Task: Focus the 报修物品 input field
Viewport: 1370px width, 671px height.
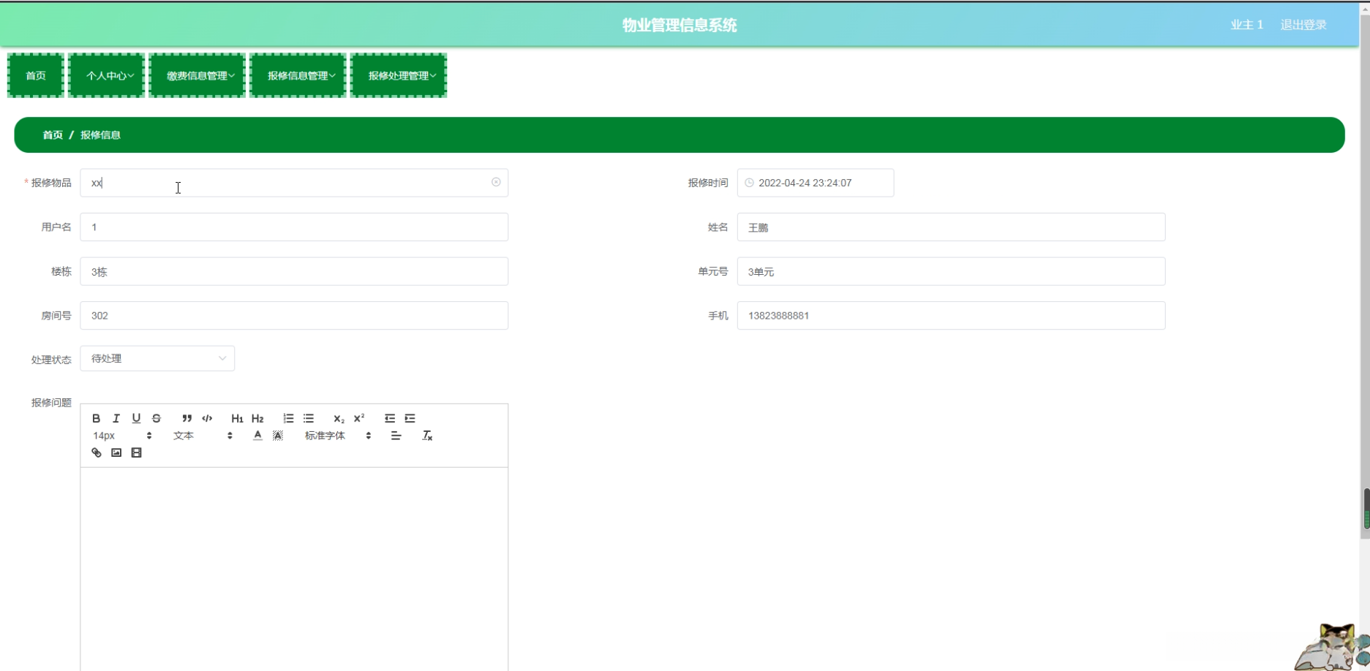Action: 294,183
